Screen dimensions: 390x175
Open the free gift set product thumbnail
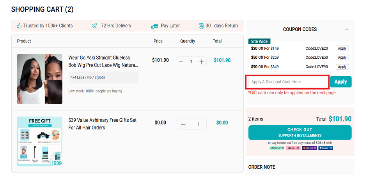tap(40, 142)
